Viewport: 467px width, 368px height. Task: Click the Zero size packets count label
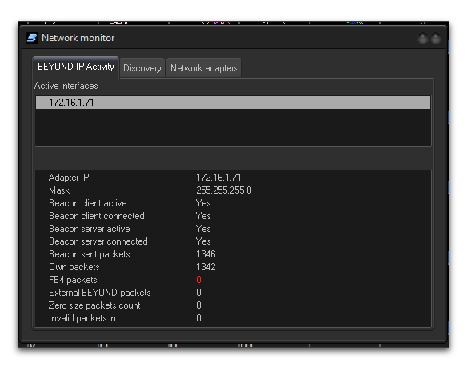point(94,305)
